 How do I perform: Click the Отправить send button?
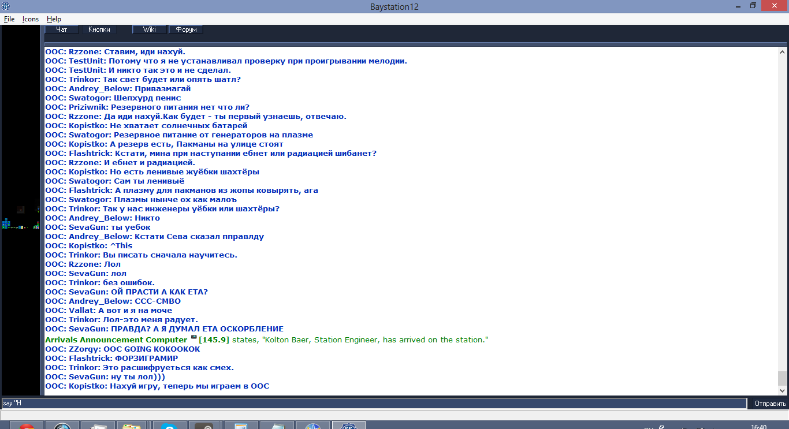tap(771, 404)
